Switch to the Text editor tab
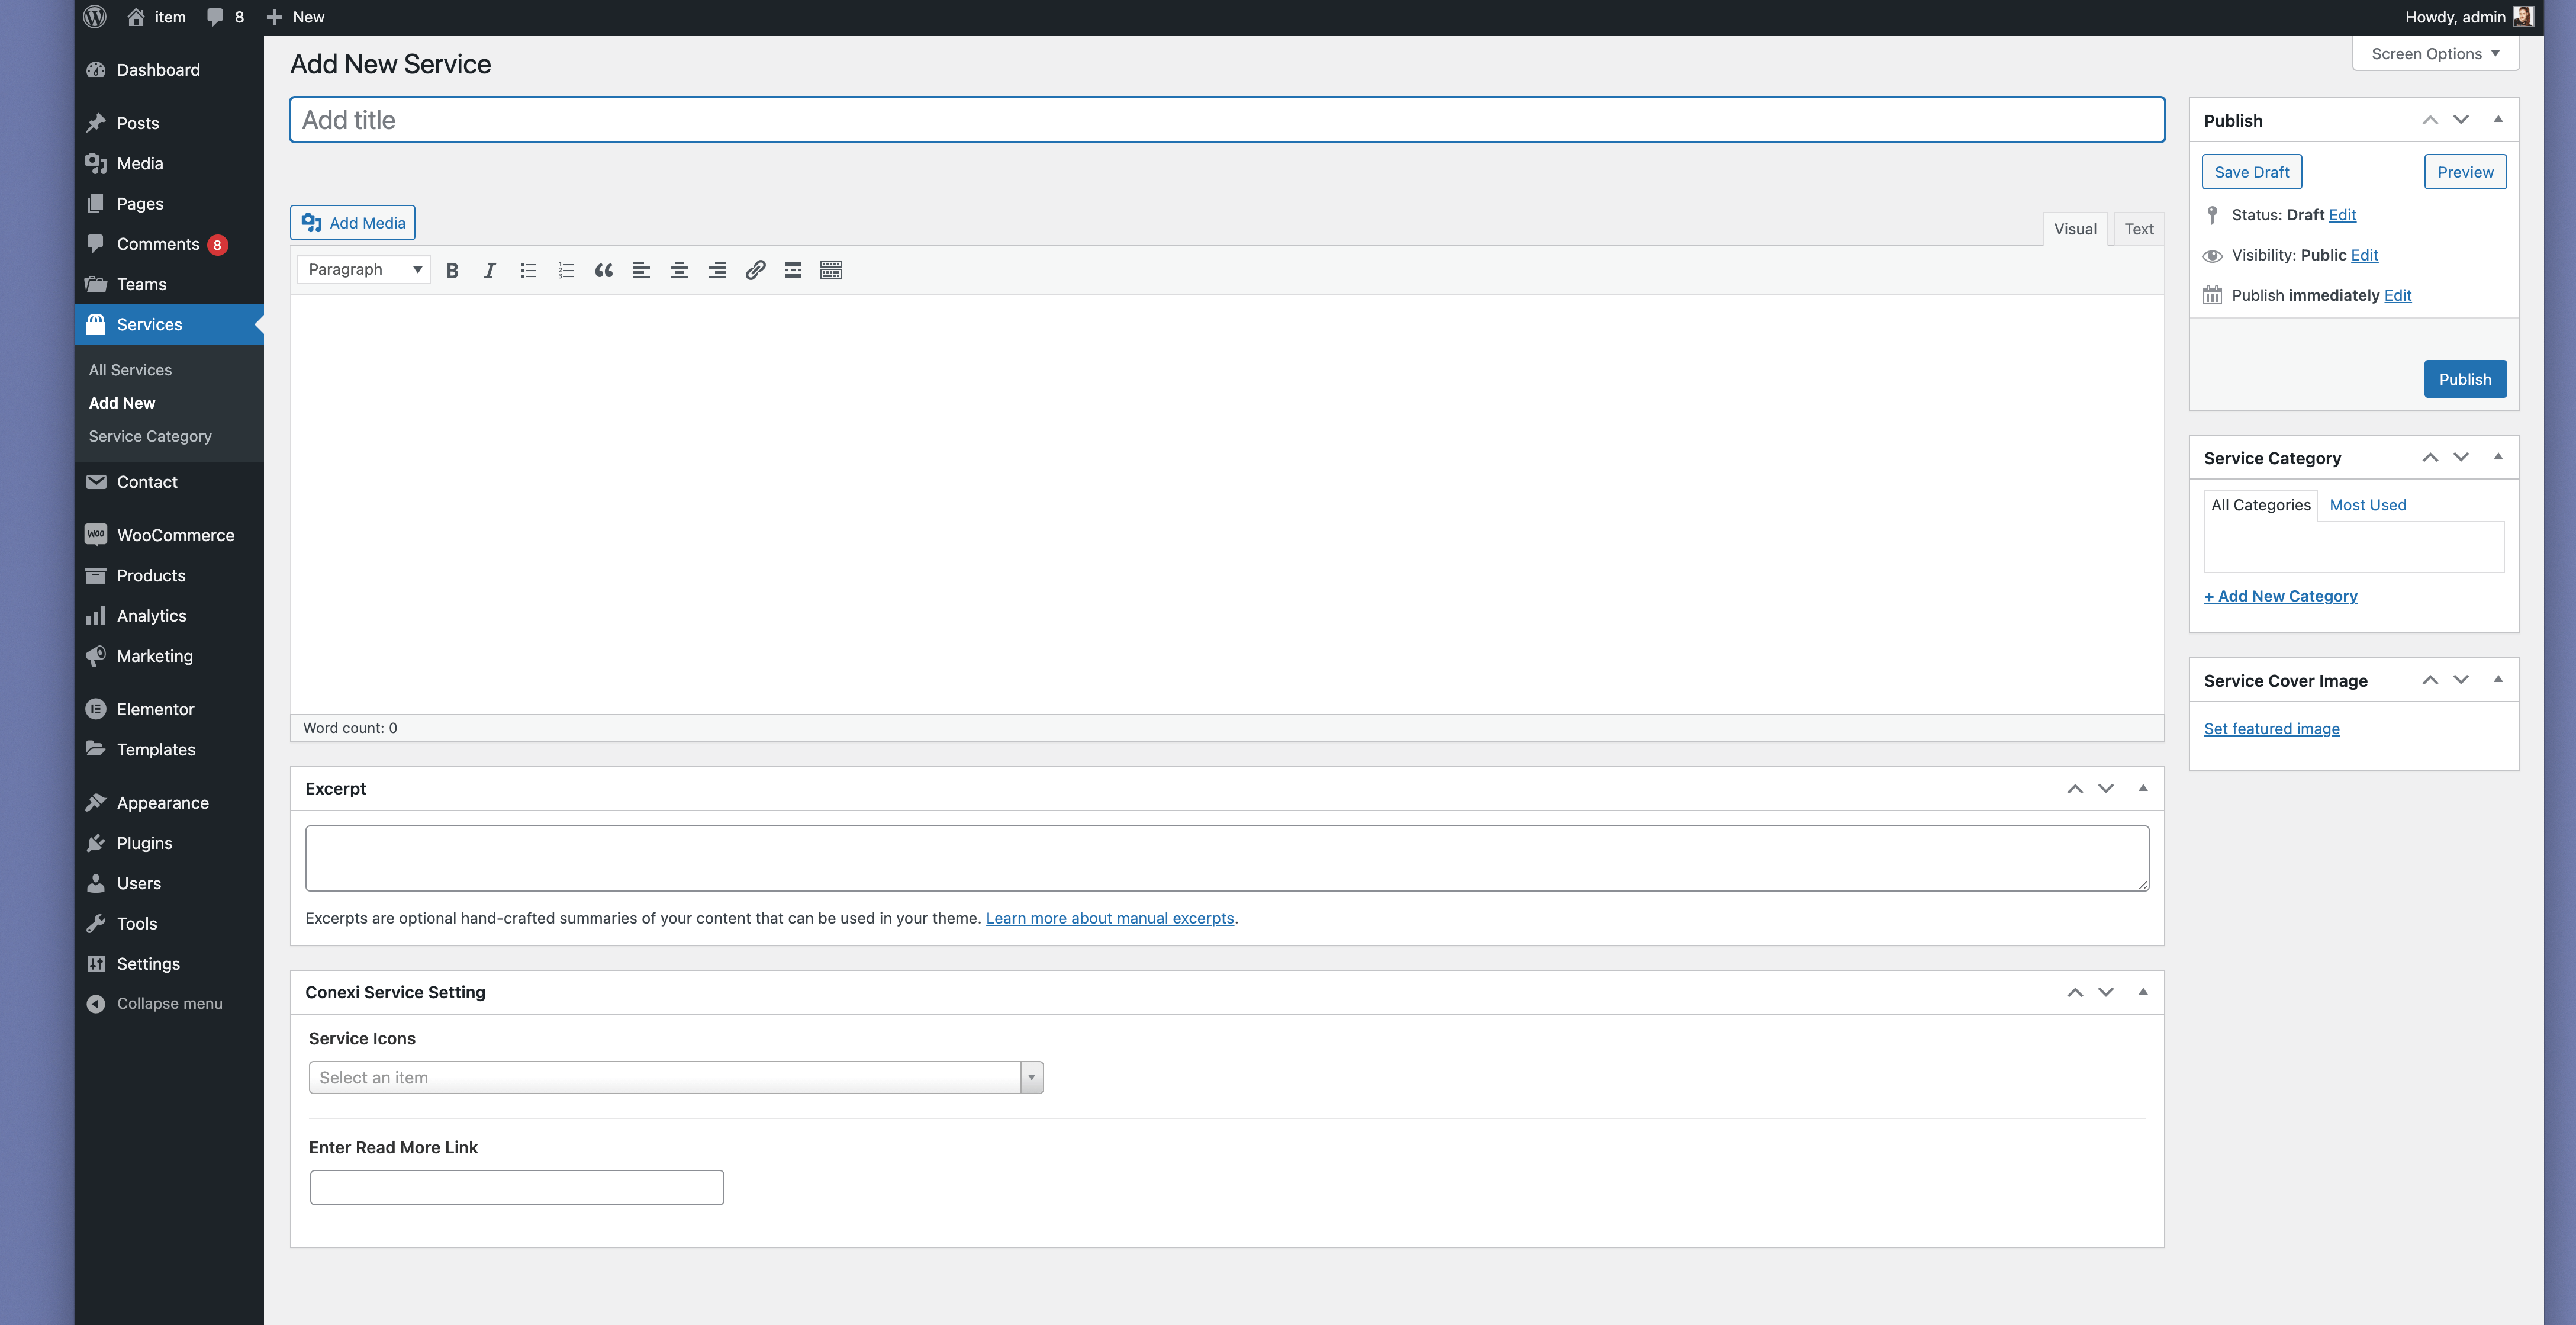 point(2139,229)
